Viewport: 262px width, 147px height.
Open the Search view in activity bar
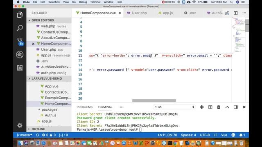click(x=20, y=28)
